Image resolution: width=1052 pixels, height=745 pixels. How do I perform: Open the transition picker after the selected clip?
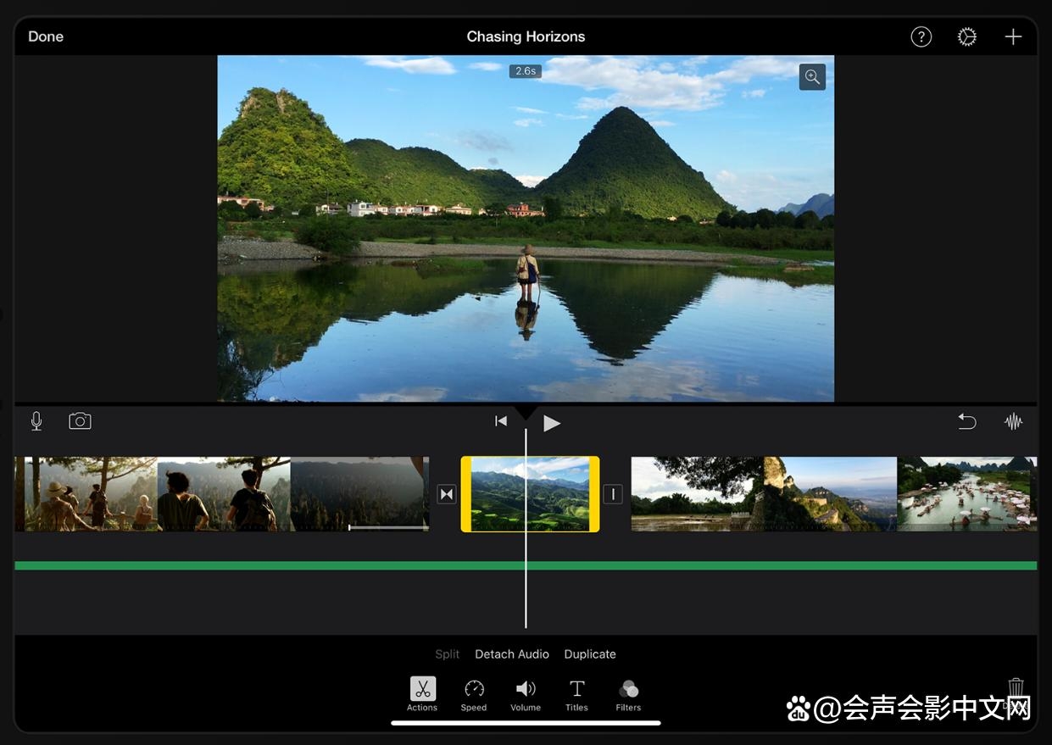pyautogui.click(x=613, y=493)
